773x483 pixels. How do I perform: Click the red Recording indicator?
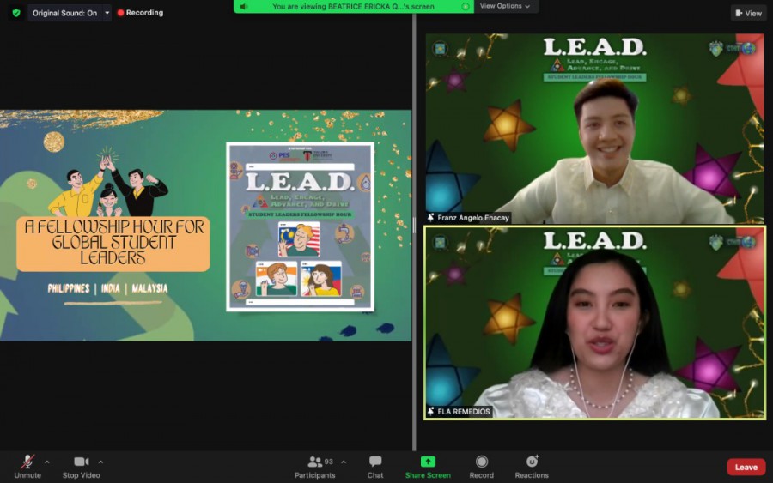pos(141,13)
